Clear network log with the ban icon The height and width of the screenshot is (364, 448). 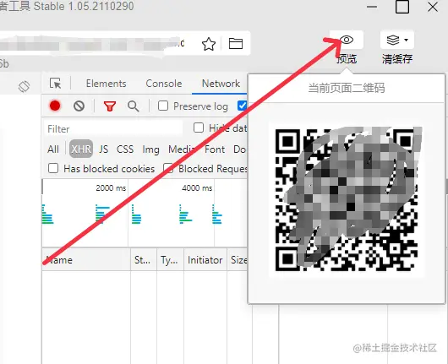tap(79, 106)
